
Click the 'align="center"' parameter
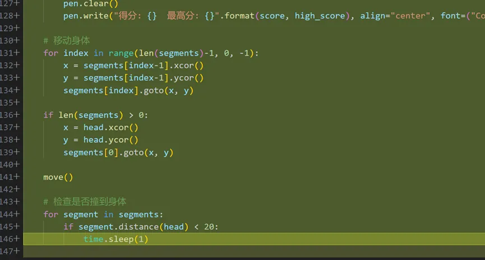(x=395, y=16)
